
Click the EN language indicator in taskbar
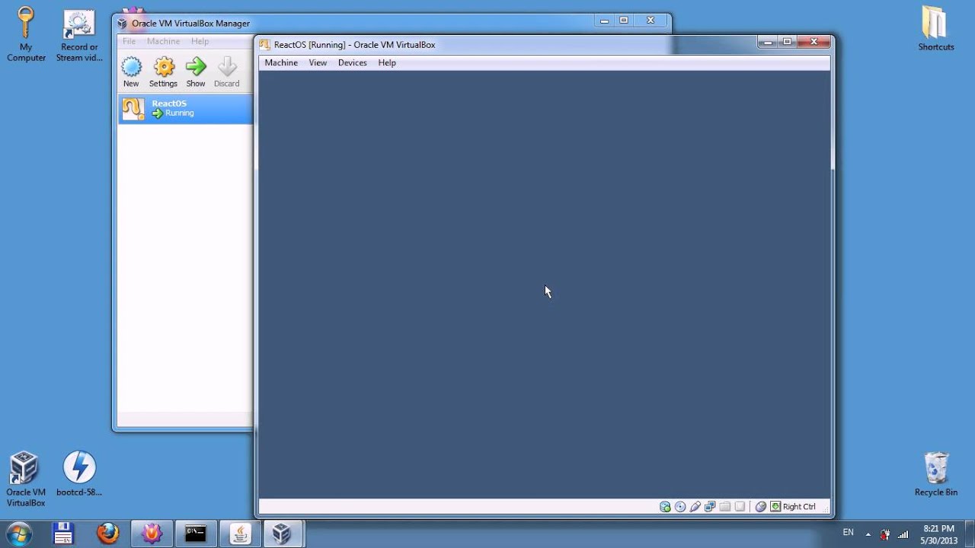(848, 533)
